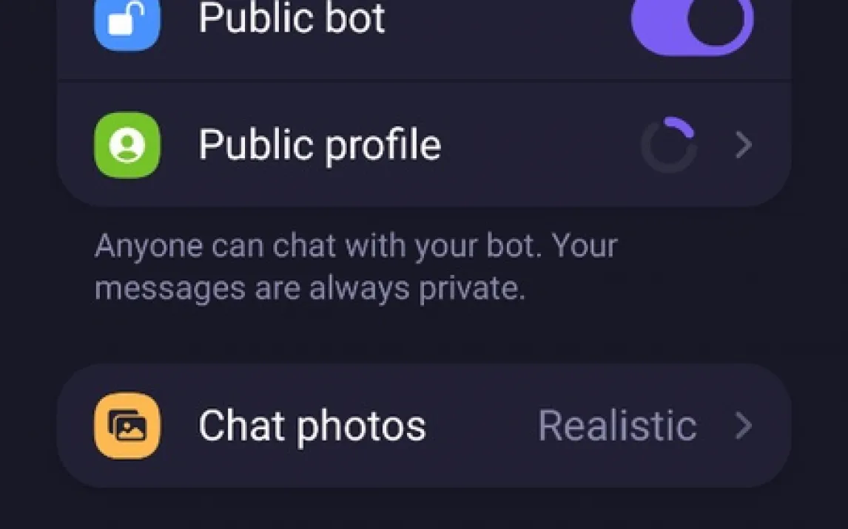Change the Realistic chat photos style value
This screenshot has width=848, height=529.
click(617, 426)
